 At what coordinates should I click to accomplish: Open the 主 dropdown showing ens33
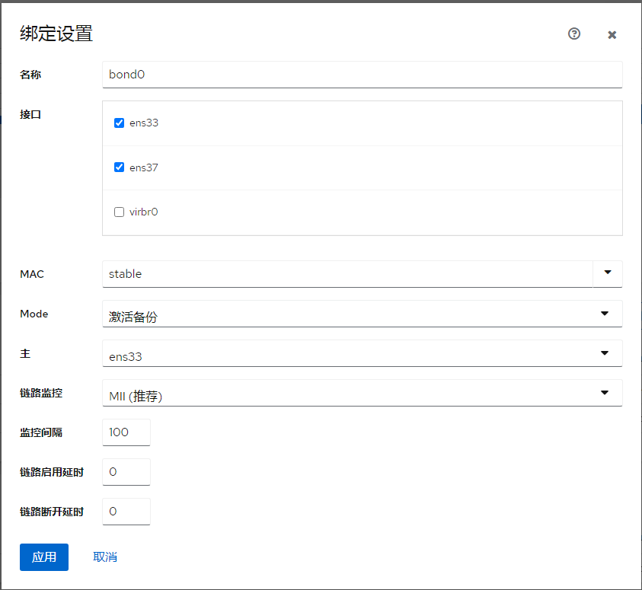(x=362, y=353)
